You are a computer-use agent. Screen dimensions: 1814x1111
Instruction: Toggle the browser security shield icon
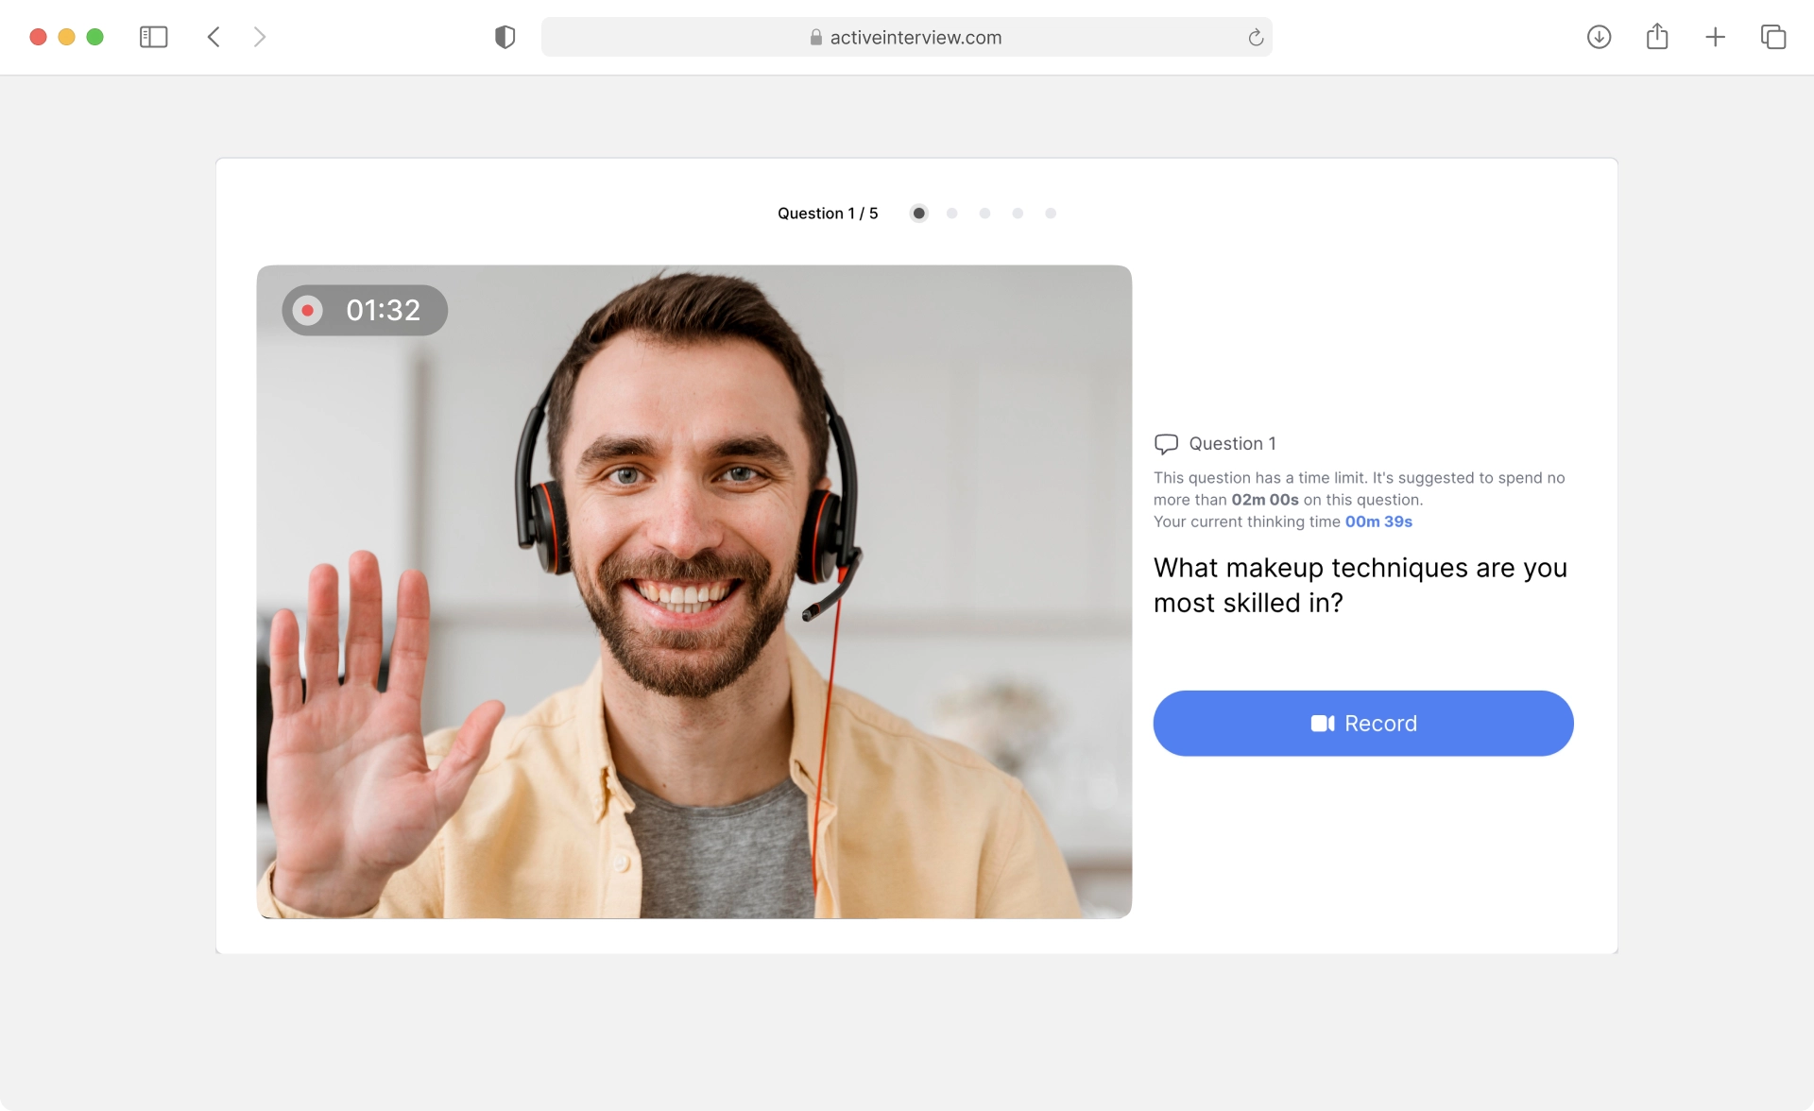[505, 36]
